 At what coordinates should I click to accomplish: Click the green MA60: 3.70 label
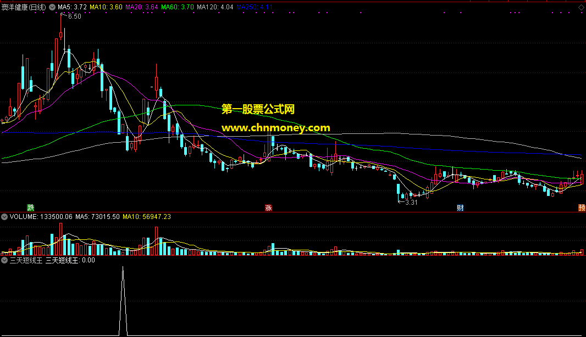(x=178, y=7)
